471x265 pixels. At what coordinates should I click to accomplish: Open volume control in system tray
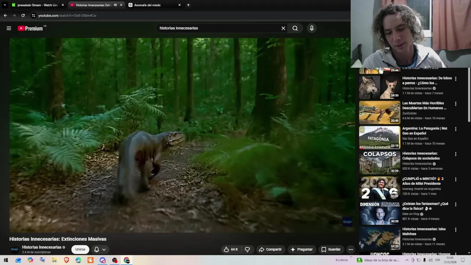pyautogui.click(x=430, y=260)
